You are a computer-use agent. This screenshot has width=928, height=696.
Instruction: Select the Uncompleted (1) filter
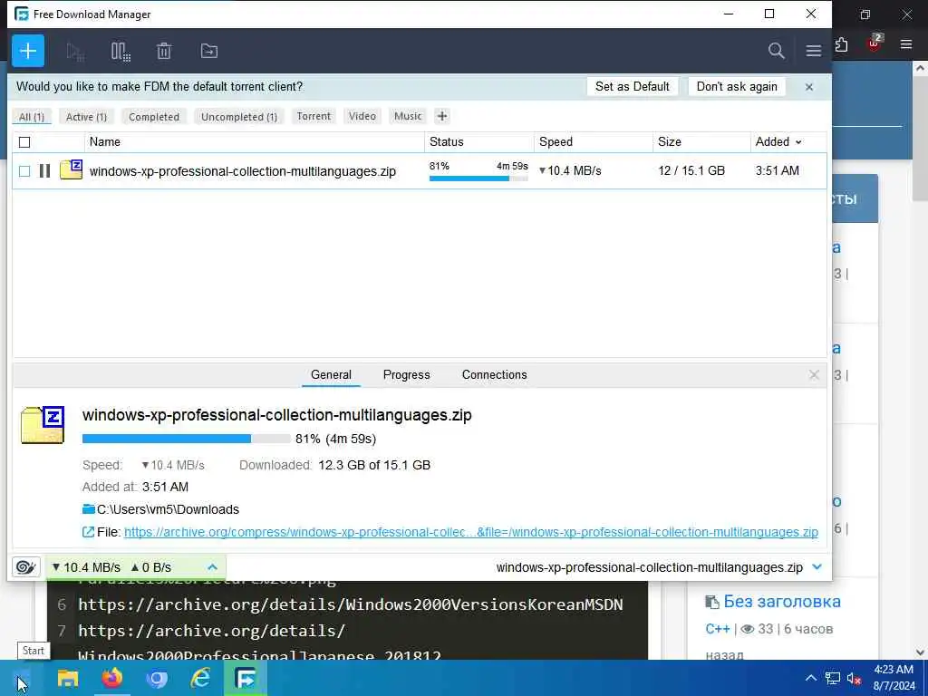(239, 117)
